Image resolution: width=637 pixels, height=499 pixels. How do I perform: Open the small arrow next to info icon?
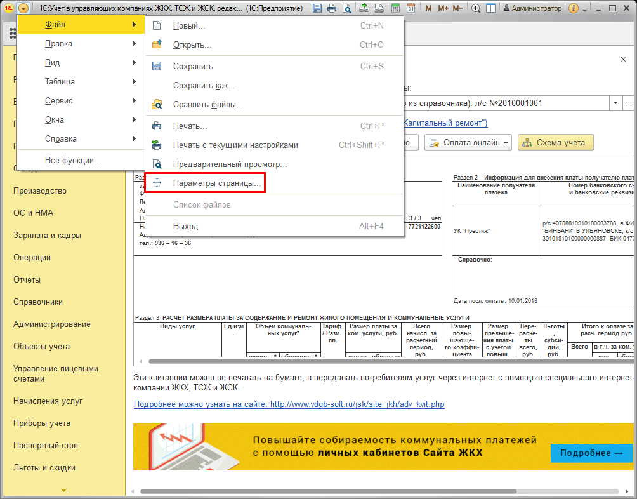(585, 9)
